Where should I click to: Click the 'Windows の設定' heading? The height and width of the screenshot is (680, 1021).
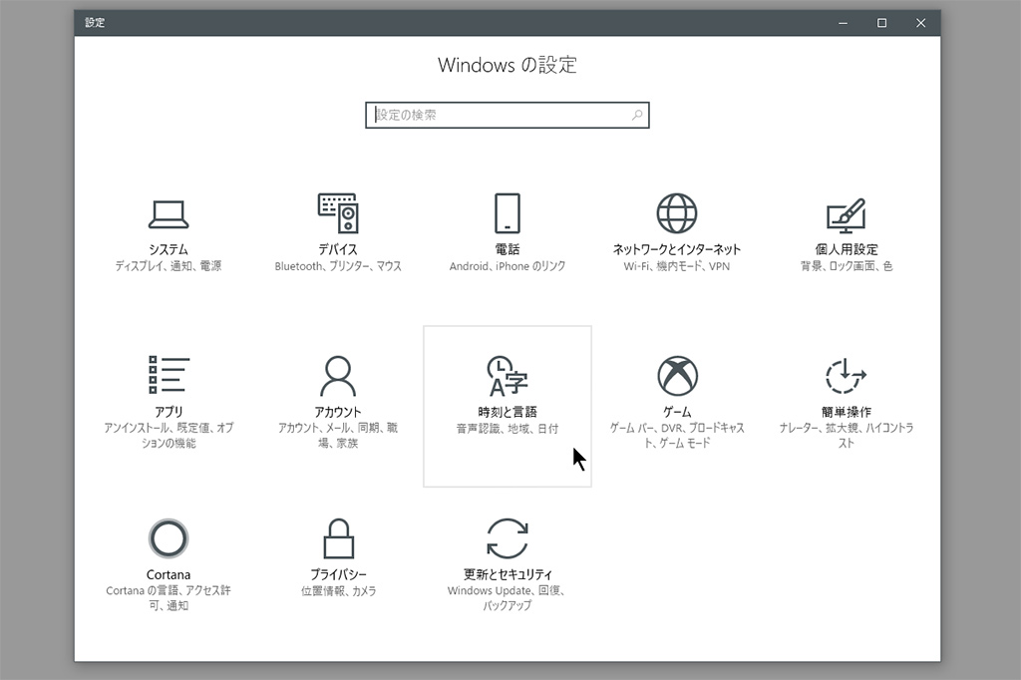508,65
